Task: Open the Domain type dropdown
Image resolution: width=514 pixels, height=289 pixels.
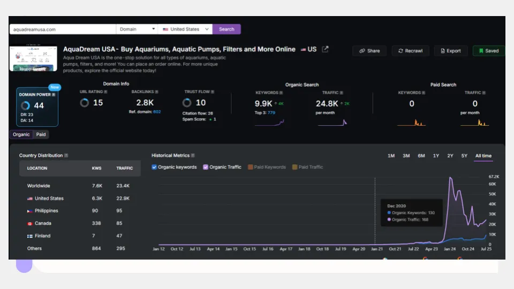Action: (x=137, y=29)
